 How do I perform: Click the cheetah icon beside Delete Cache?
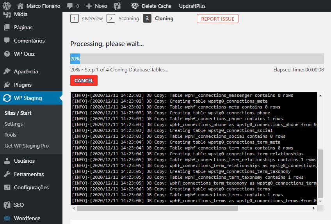pos(135,6)
